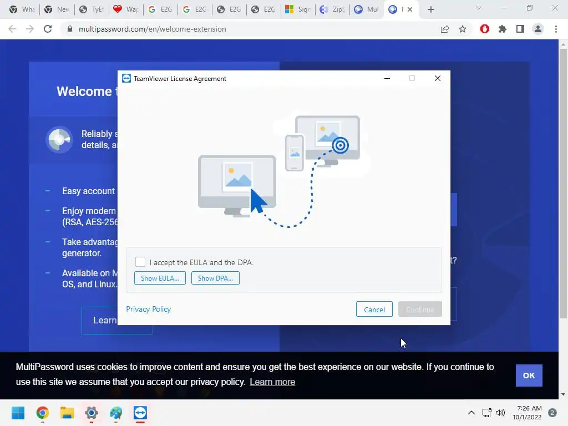Click the TeamViewer logo in dialog title bar
Viewport: 568px width, 426px height.
point(126,78)
